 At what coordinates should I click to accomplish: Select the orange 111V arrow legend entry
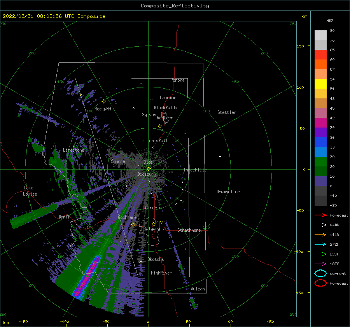tap(320, 234)
